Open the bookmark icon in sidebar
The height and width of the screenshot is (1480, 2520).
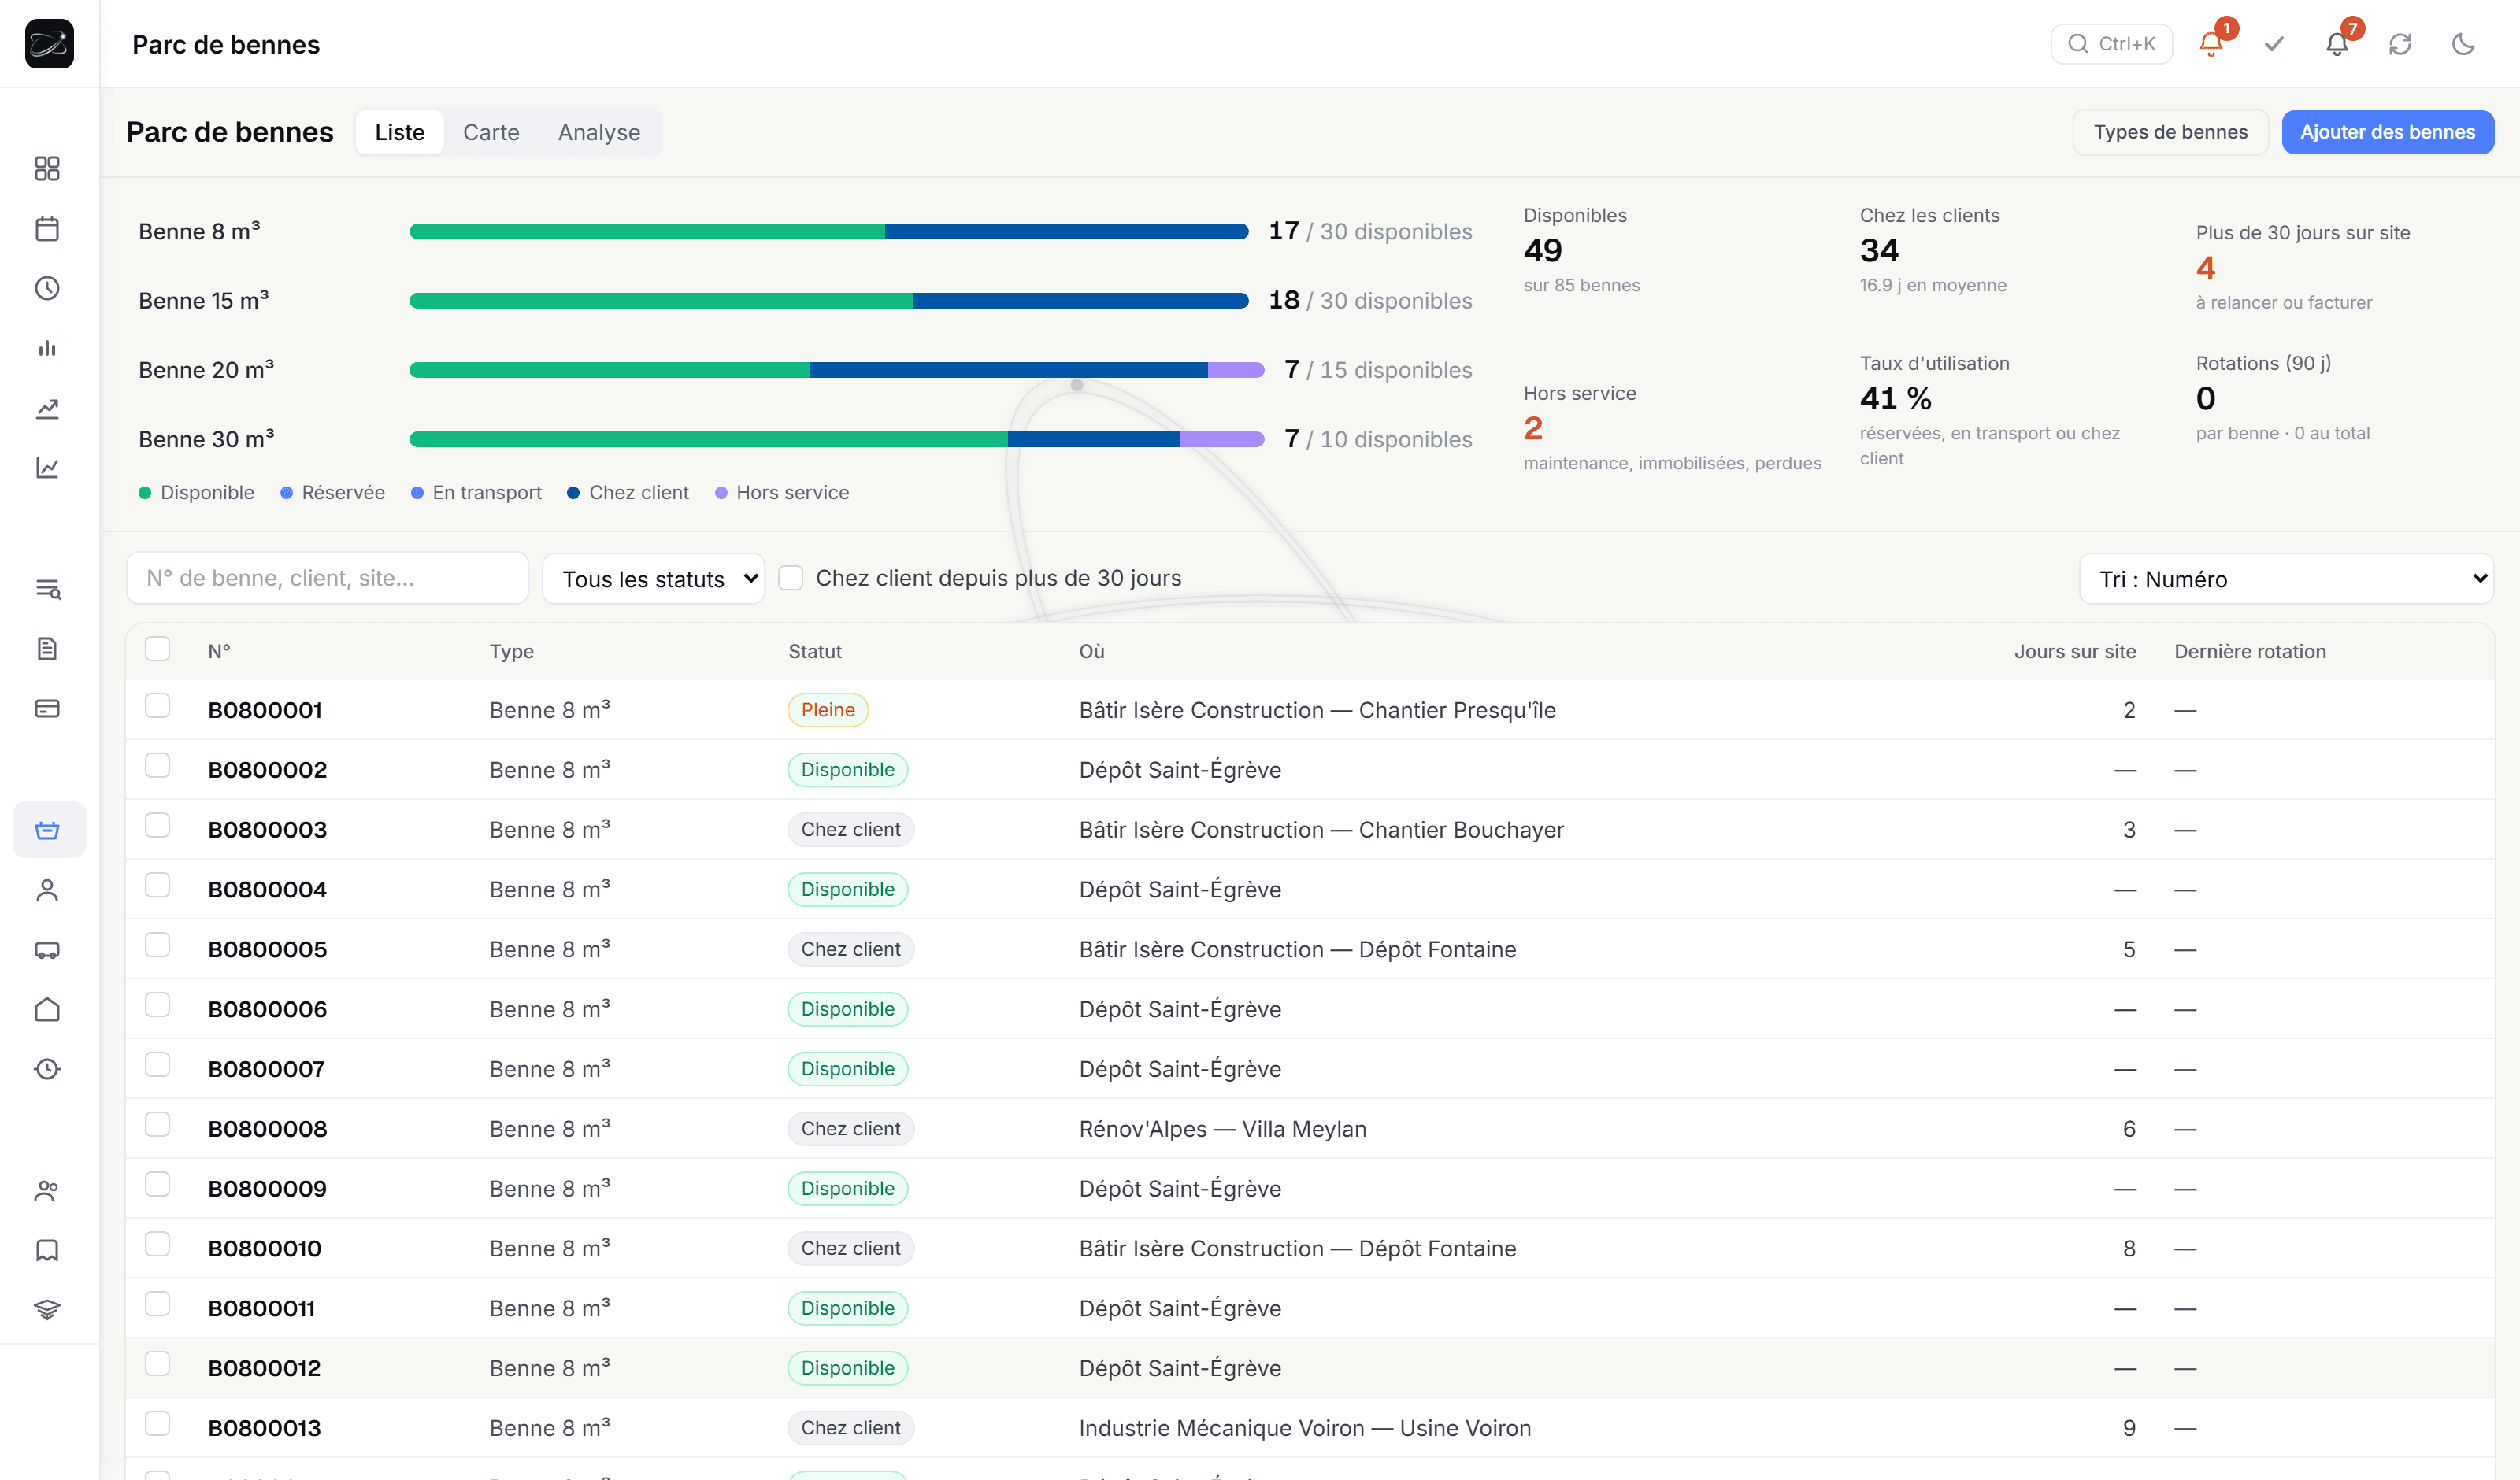[x=47, y=1250]
